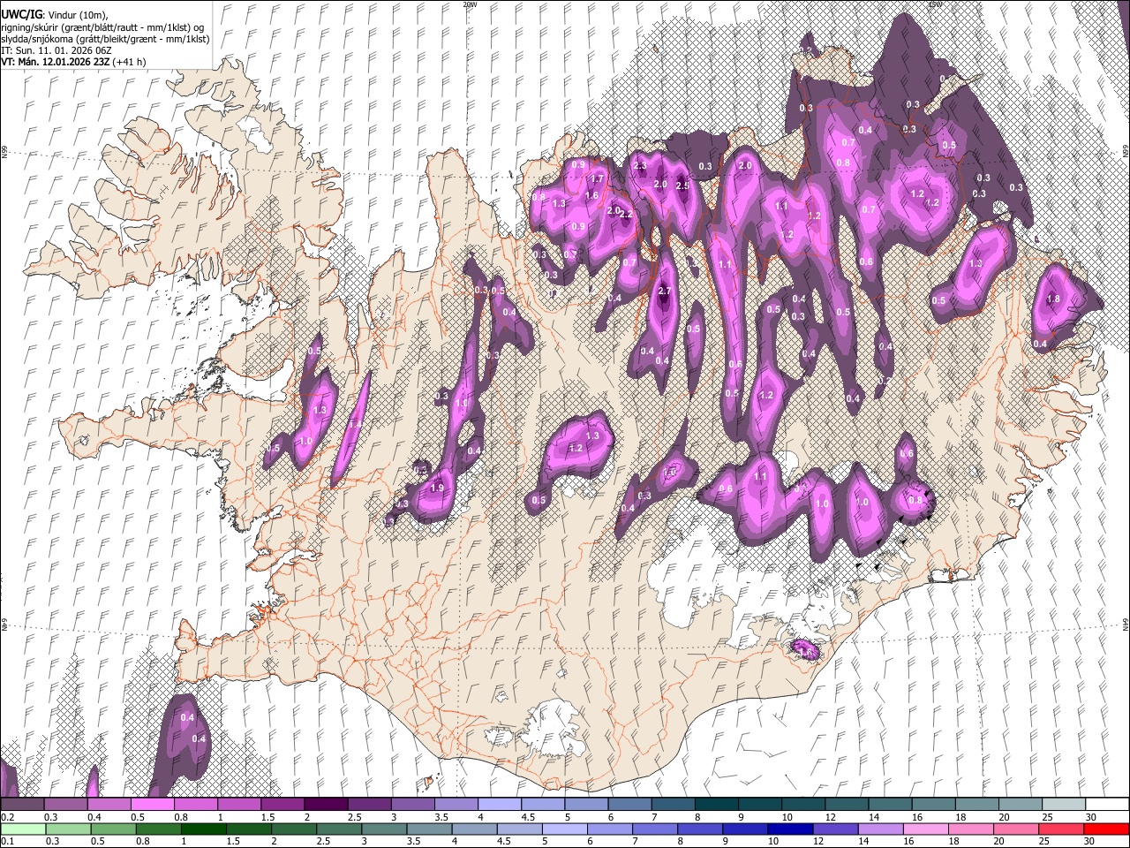Click the "VT: Mán. 12.01.2026 23Z (+41 h)" line
The height and width of the screenshot is (848, 1130).
click(x=73, y=62)
